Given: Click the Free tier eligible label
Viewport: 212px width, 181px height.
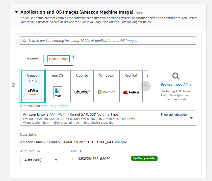Looking at the screenshot, I should (174, 114).
